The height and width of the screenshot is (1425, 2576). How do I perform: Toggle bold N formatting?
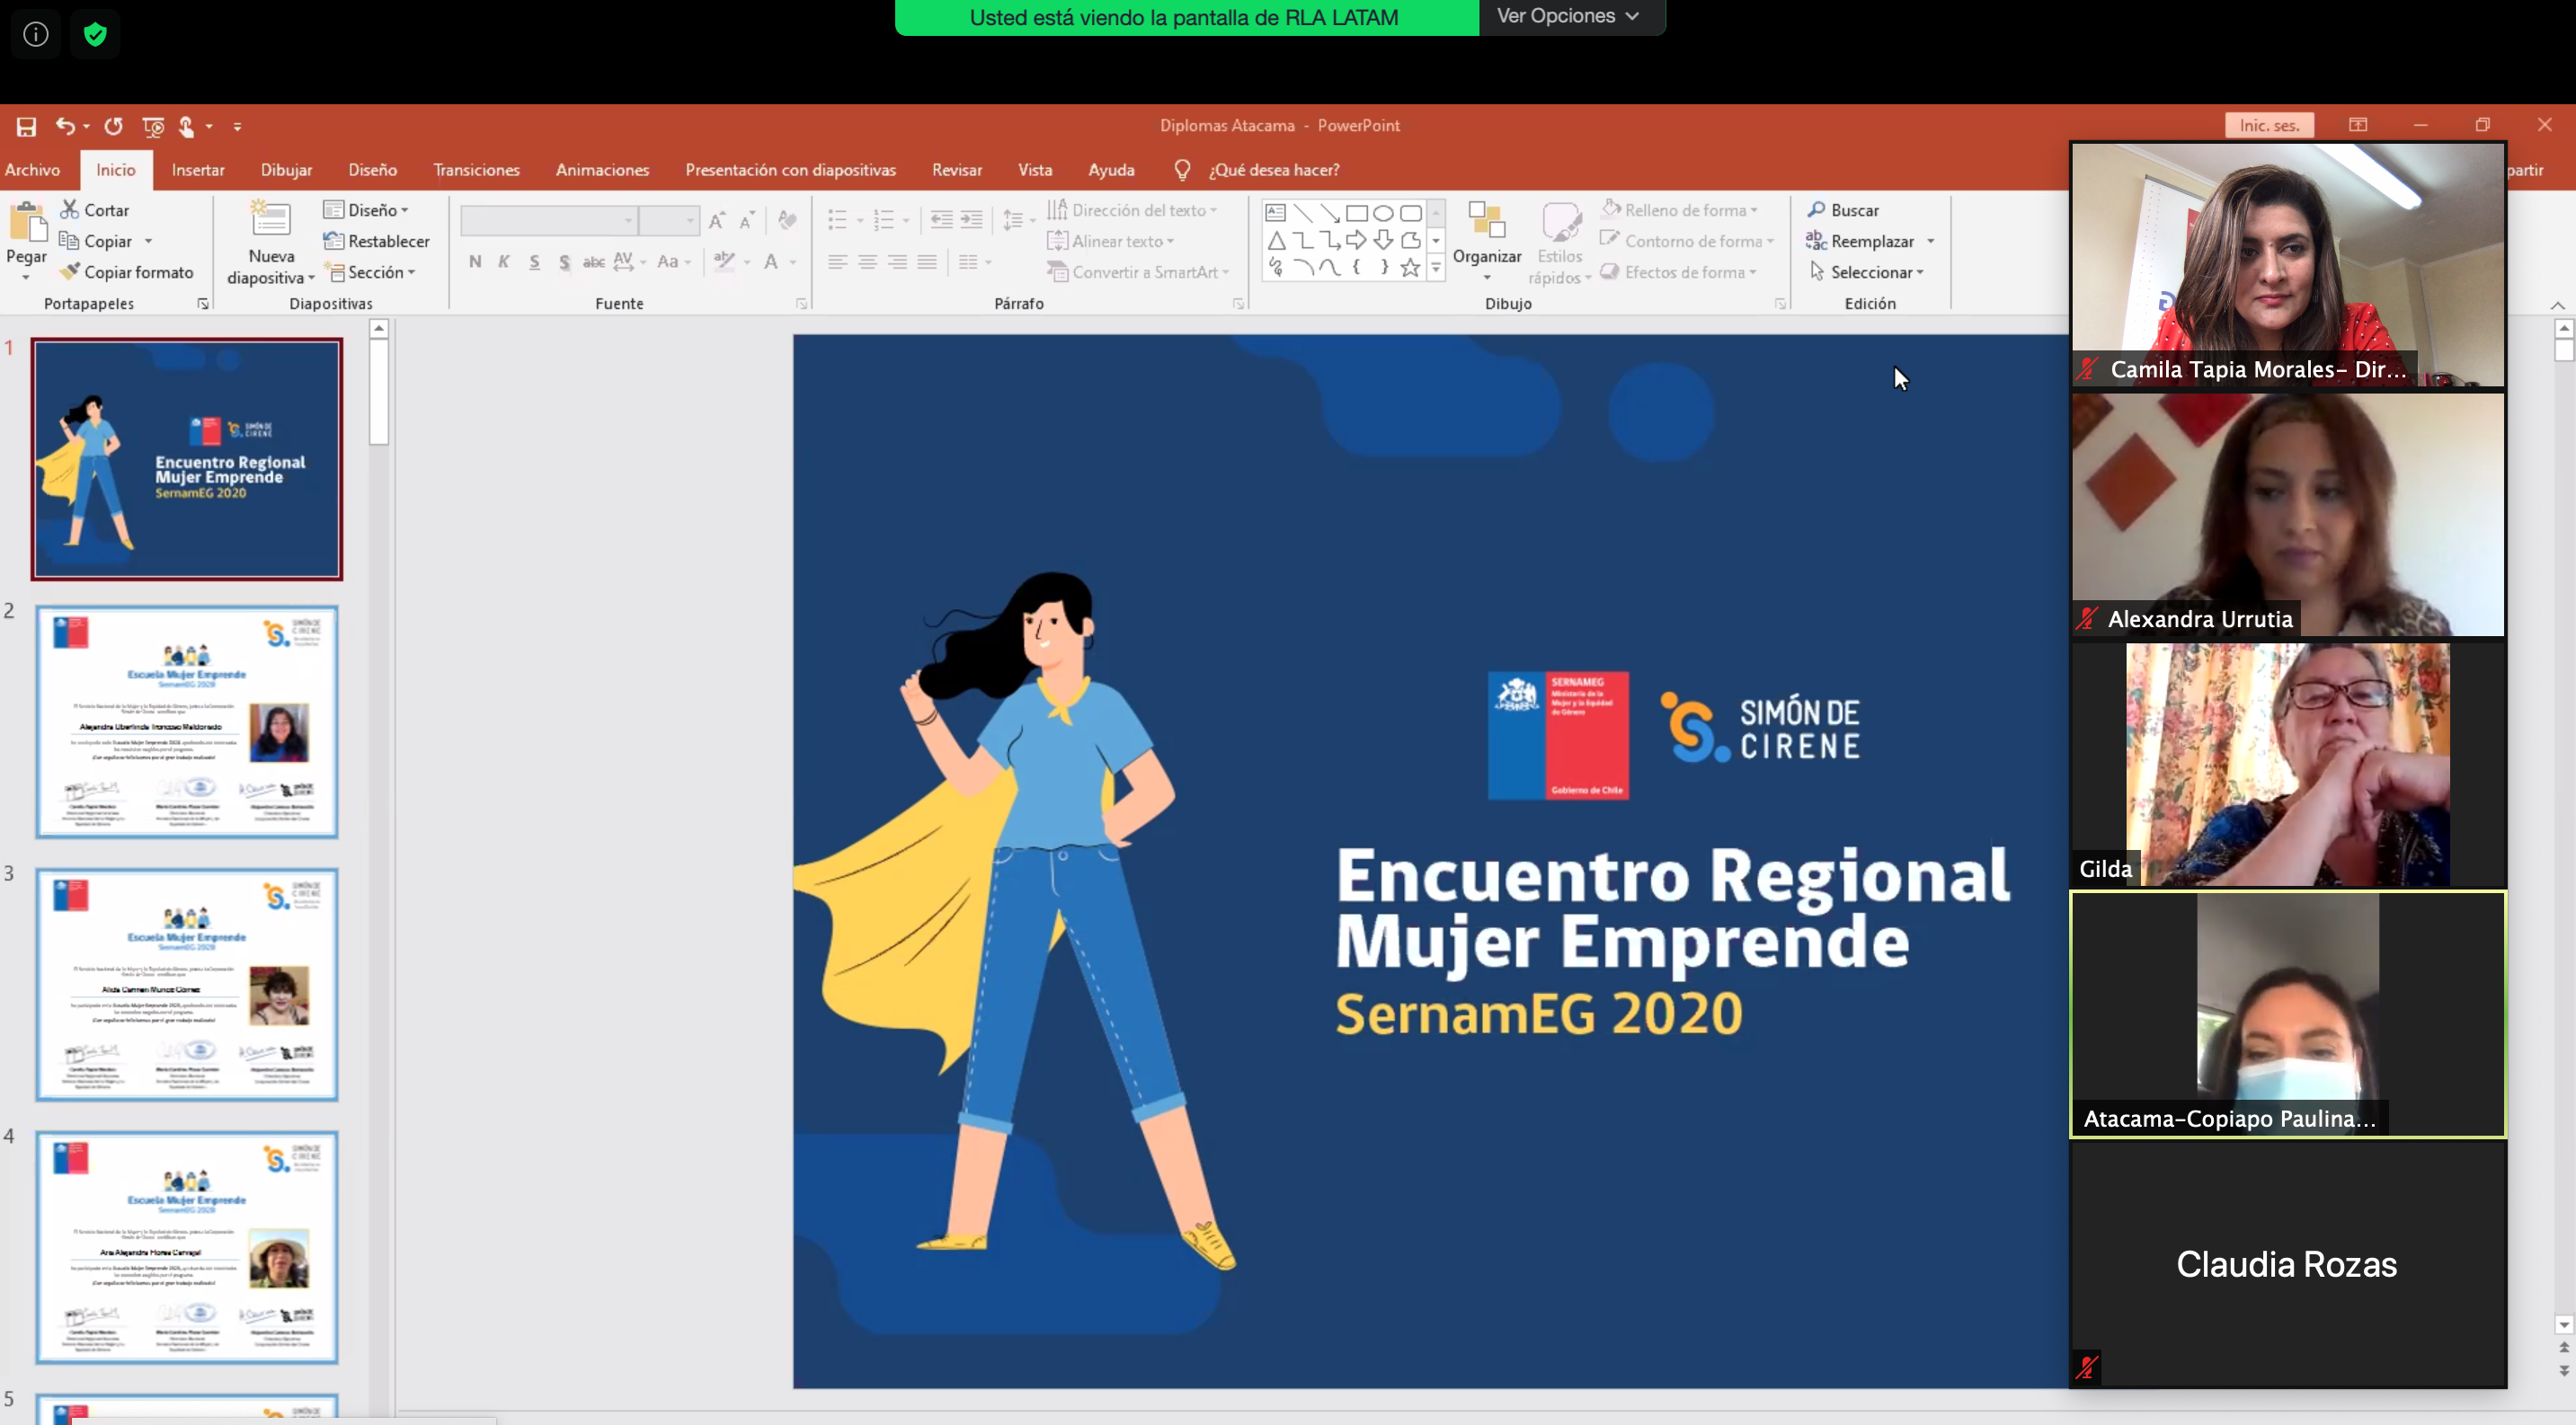coord(475,261)
